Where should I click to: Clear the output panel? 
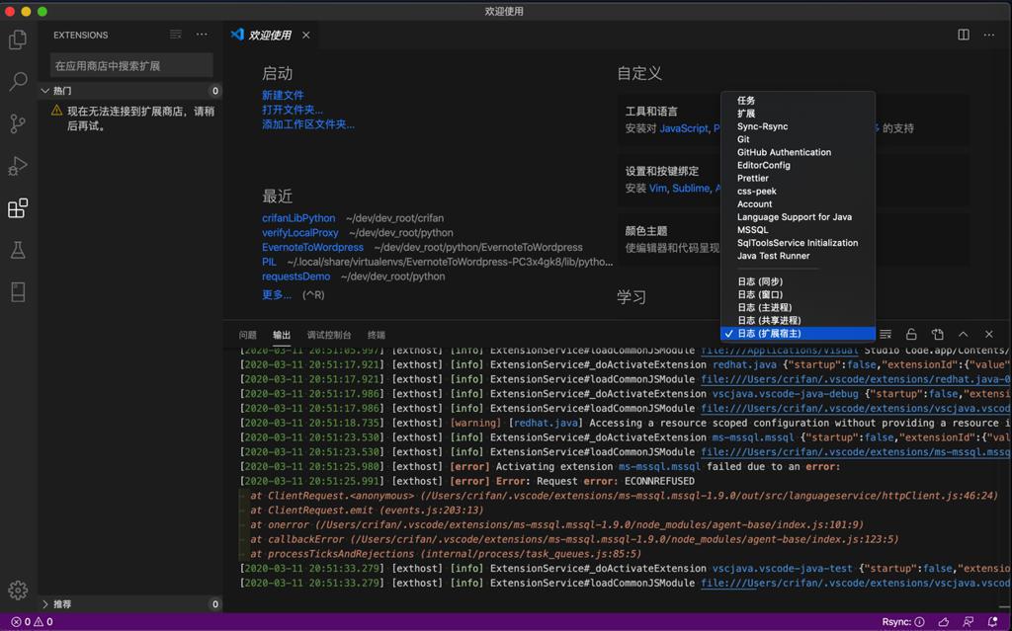click(885, 334)
